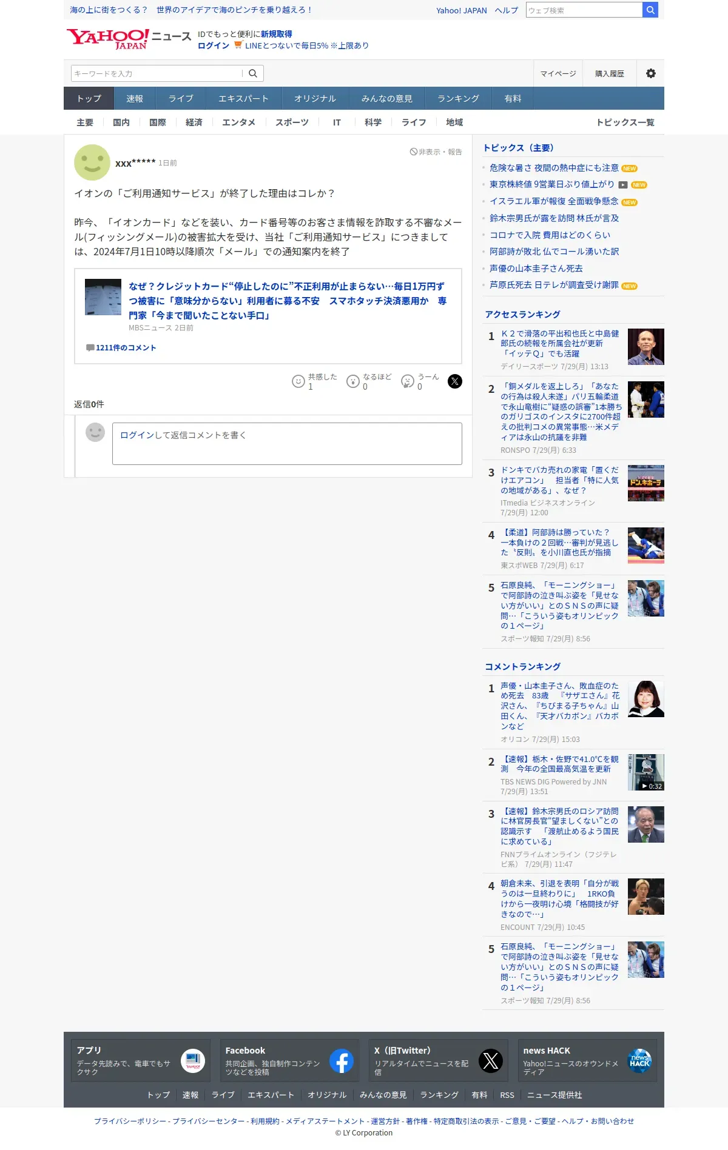Click the Yahoo news app icon in footer
This screenshot has width=728, height=1150.
(193, 1061)
